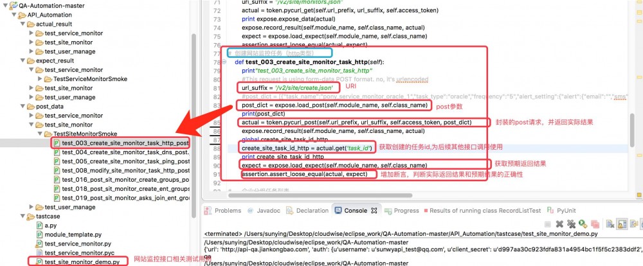The image size is (643, 266).
Task: Switch to the Problems tab
Action: (228, 210)
